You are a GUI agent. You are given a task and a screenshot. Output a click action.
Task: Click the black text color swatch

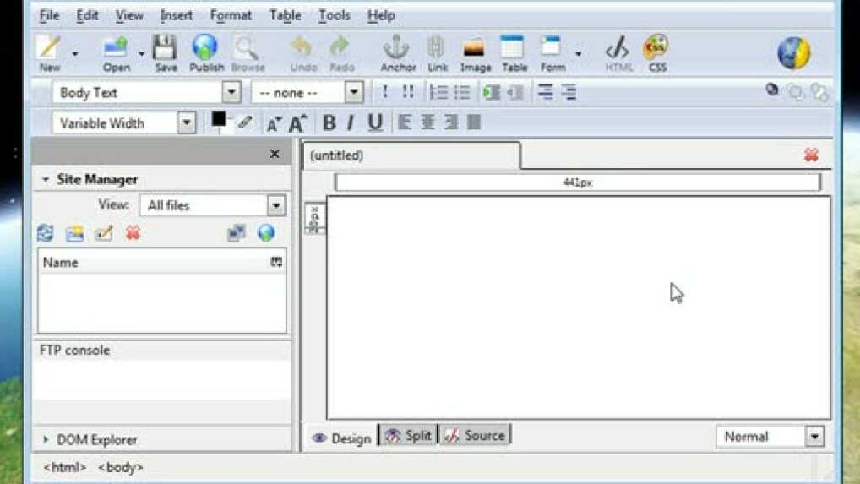tap(219, 120)
